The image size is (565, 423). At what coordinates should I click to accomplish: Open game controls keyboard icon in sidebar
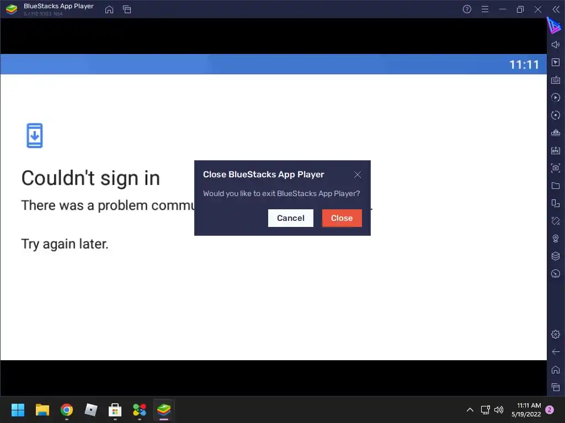[556, 80]
